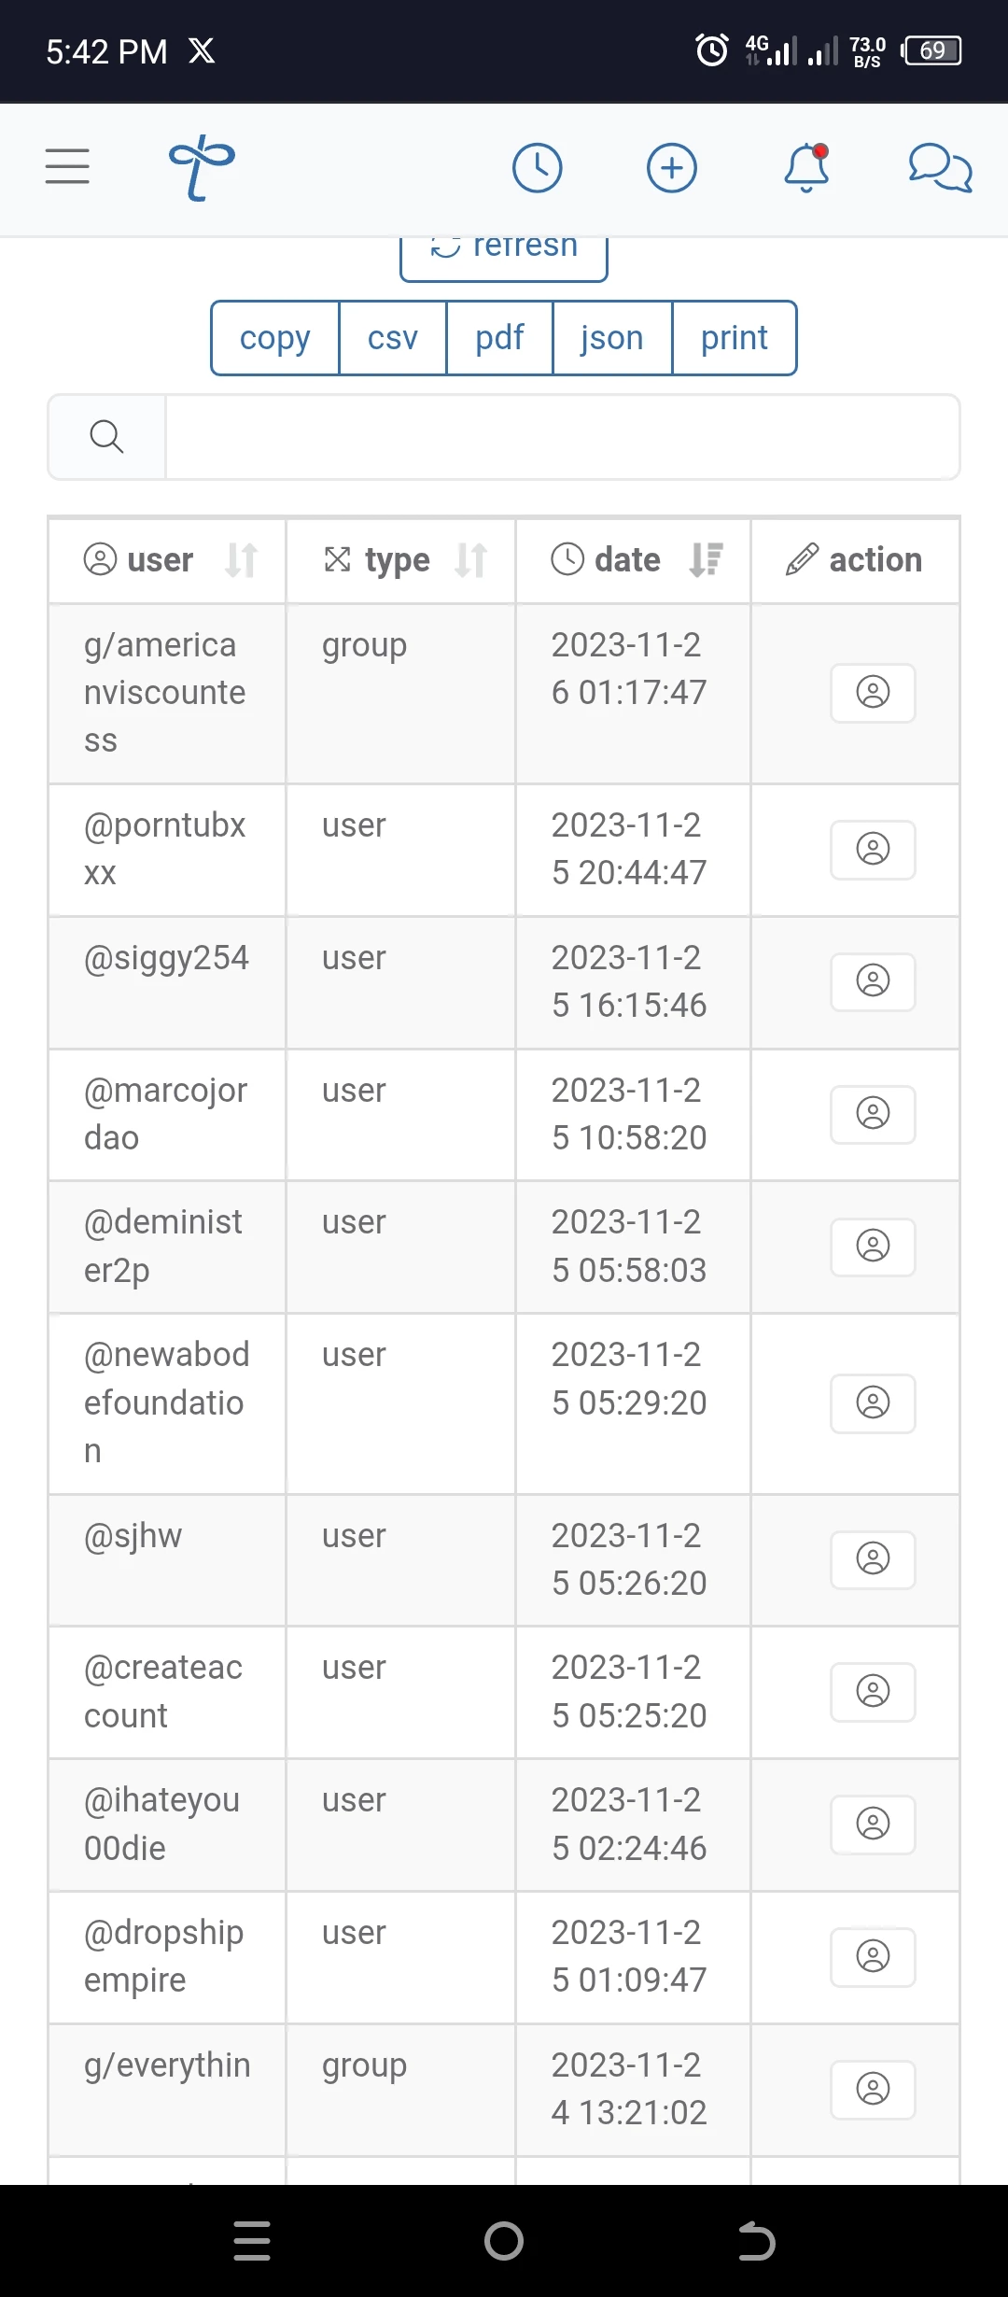Tap the app logo icon
Screen dimensions: 1008x2297
pos(202,168)
